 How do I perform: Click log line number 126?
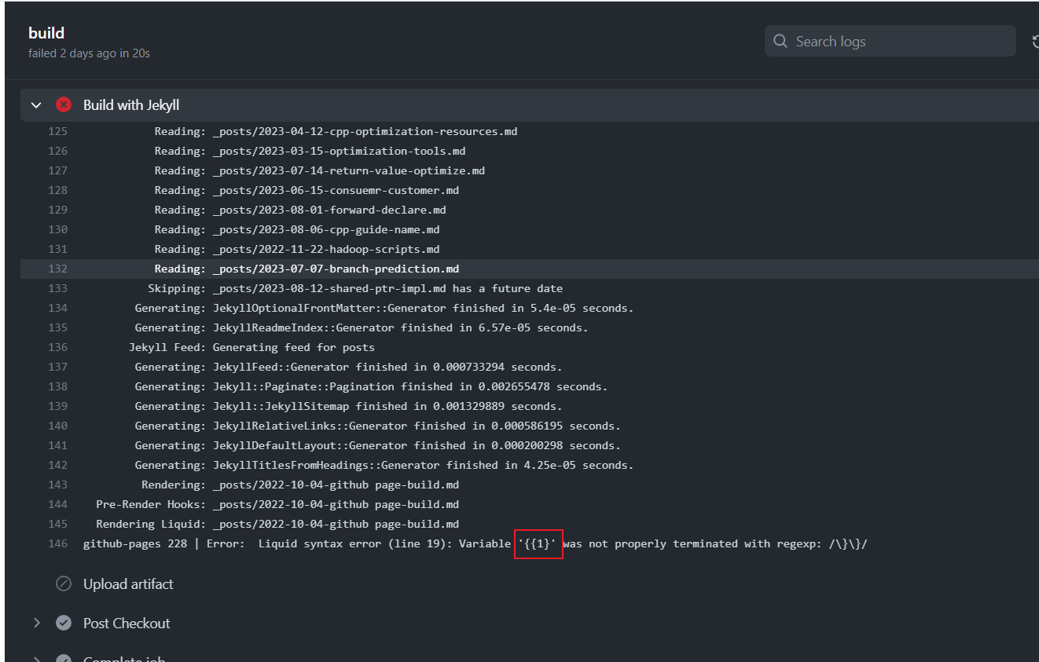[x=57, y=151]
